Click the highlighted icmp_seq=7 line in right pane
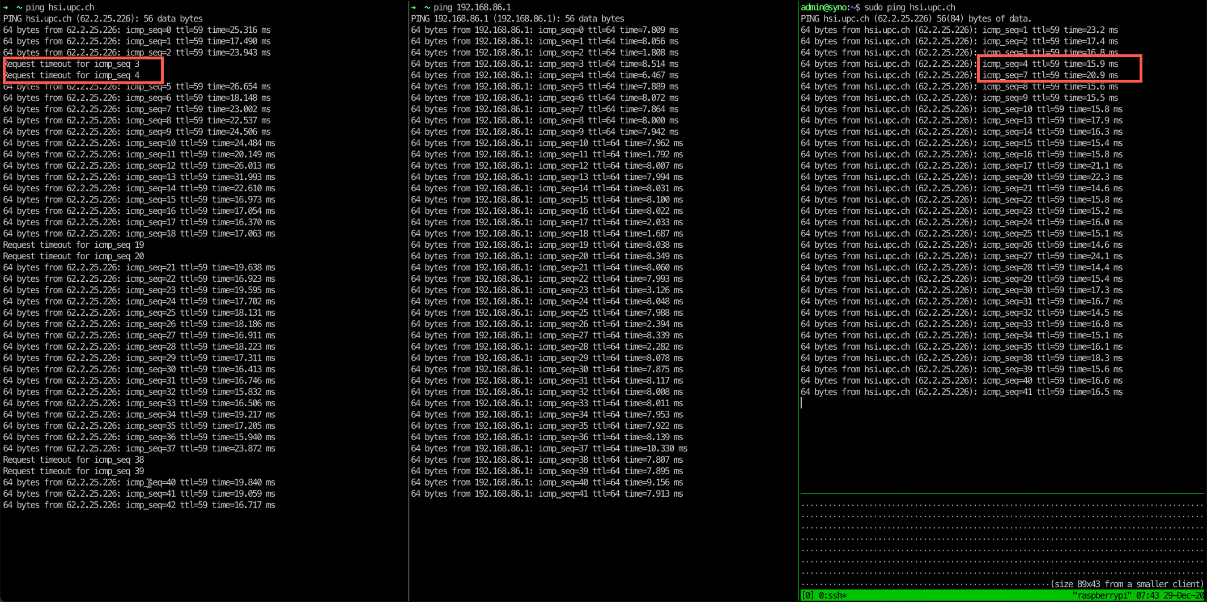1207x602 pixels. pyautogui.click(x=1050, y=75)
